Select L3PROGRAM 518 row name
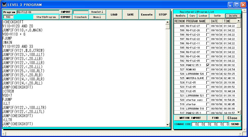248x137 pixels. click(195, 109)
